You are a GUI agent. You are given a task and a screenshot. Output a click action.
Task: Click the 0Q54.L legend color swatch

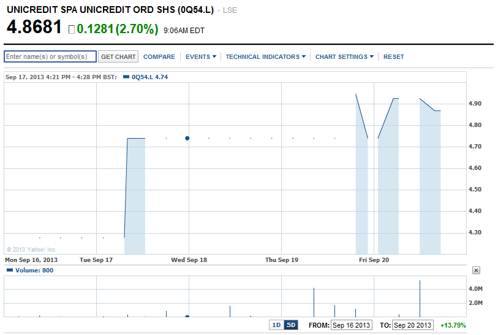click(x=126, y=77)
